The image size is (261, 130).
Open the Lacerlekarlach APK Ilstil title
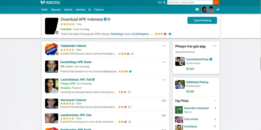pos(76,79)
